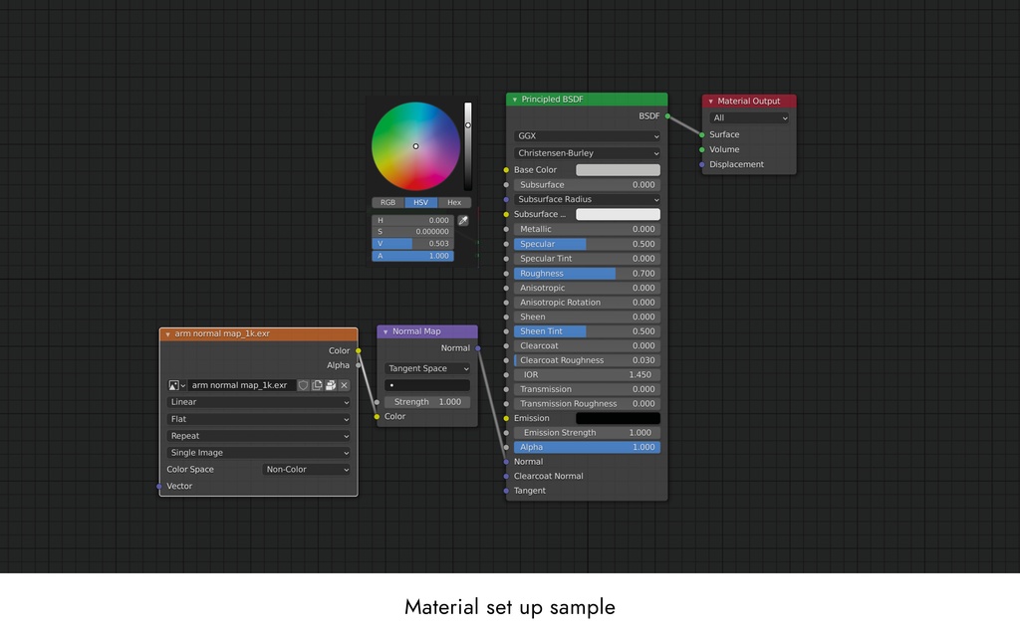Click the black Emission color swatch
This screenshot has height=637, width=1020.
(x=618, y=419)
